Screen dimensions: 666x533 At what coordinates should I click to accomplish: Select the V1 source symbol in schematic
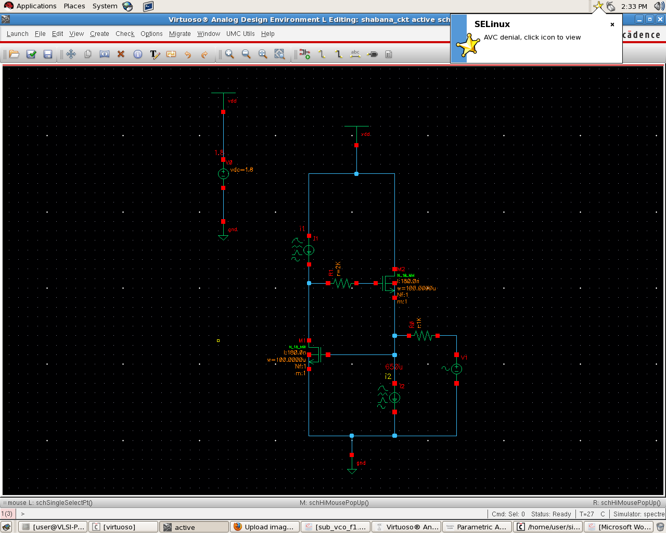(456, 369)
